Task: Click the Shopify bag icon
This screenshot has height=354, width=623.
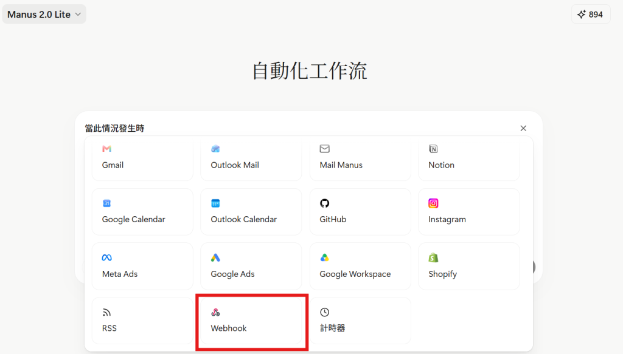Action: pos(433,257)
